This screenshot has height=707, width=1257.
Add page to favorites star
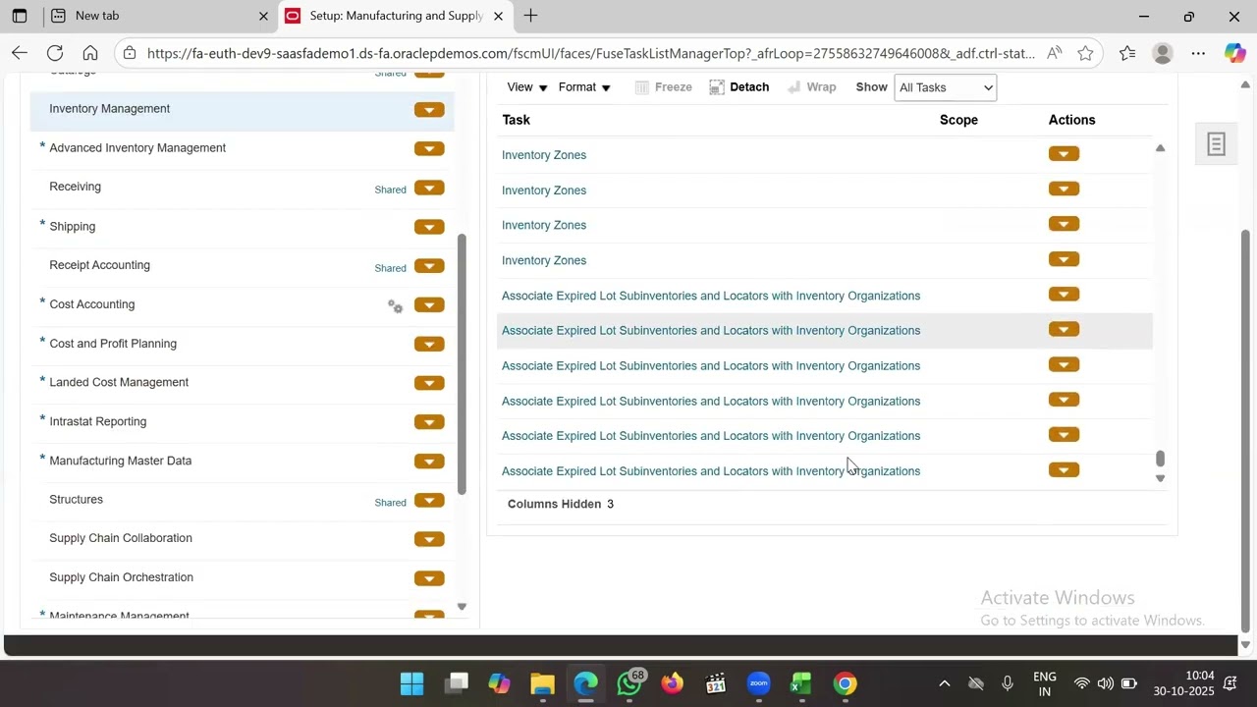coord(1085,53)
